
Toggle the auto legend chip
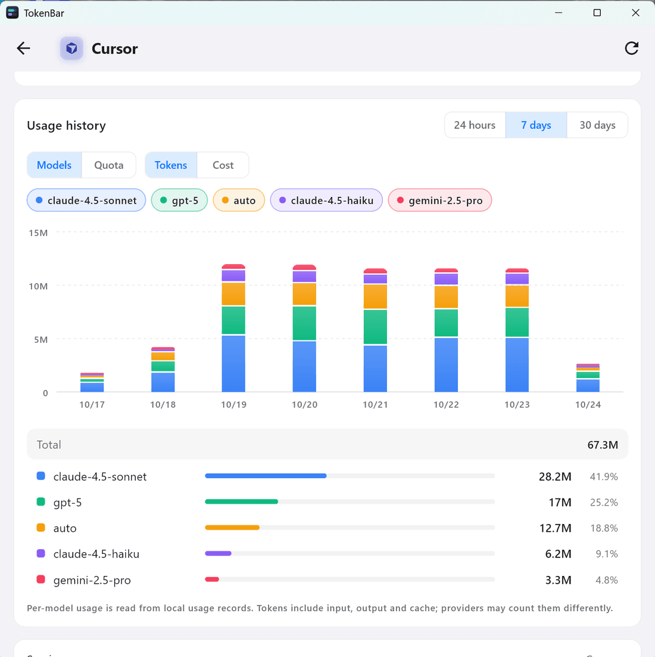(x=239, y=200)
